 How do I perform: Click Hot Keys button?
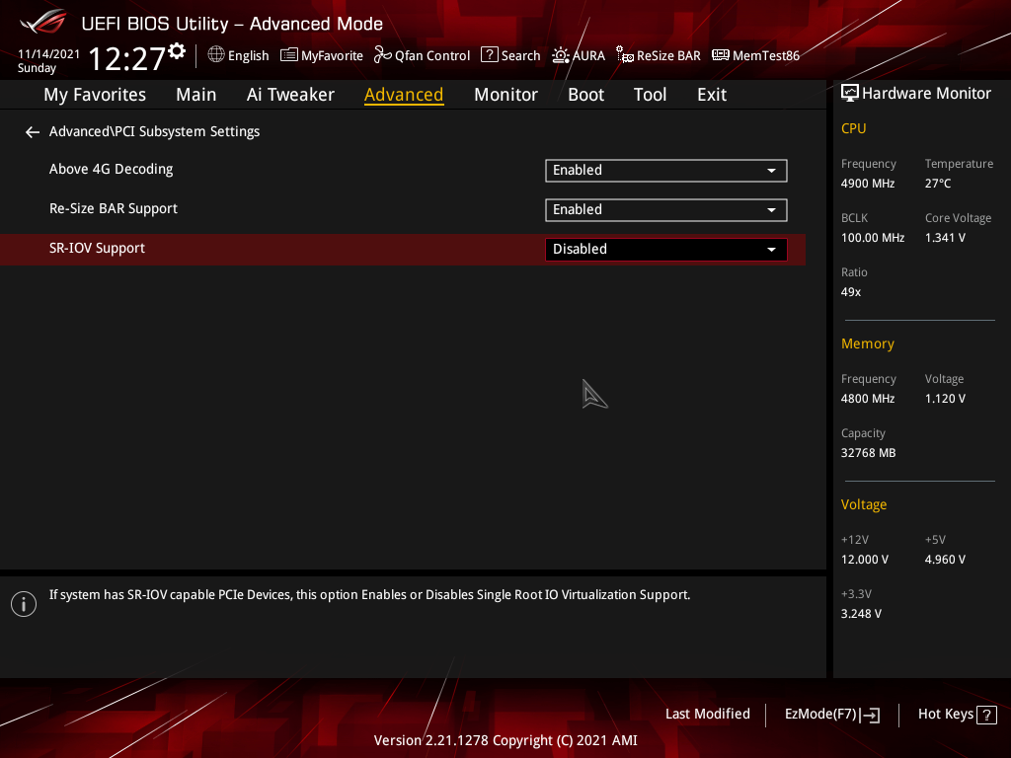pos(946,715)
